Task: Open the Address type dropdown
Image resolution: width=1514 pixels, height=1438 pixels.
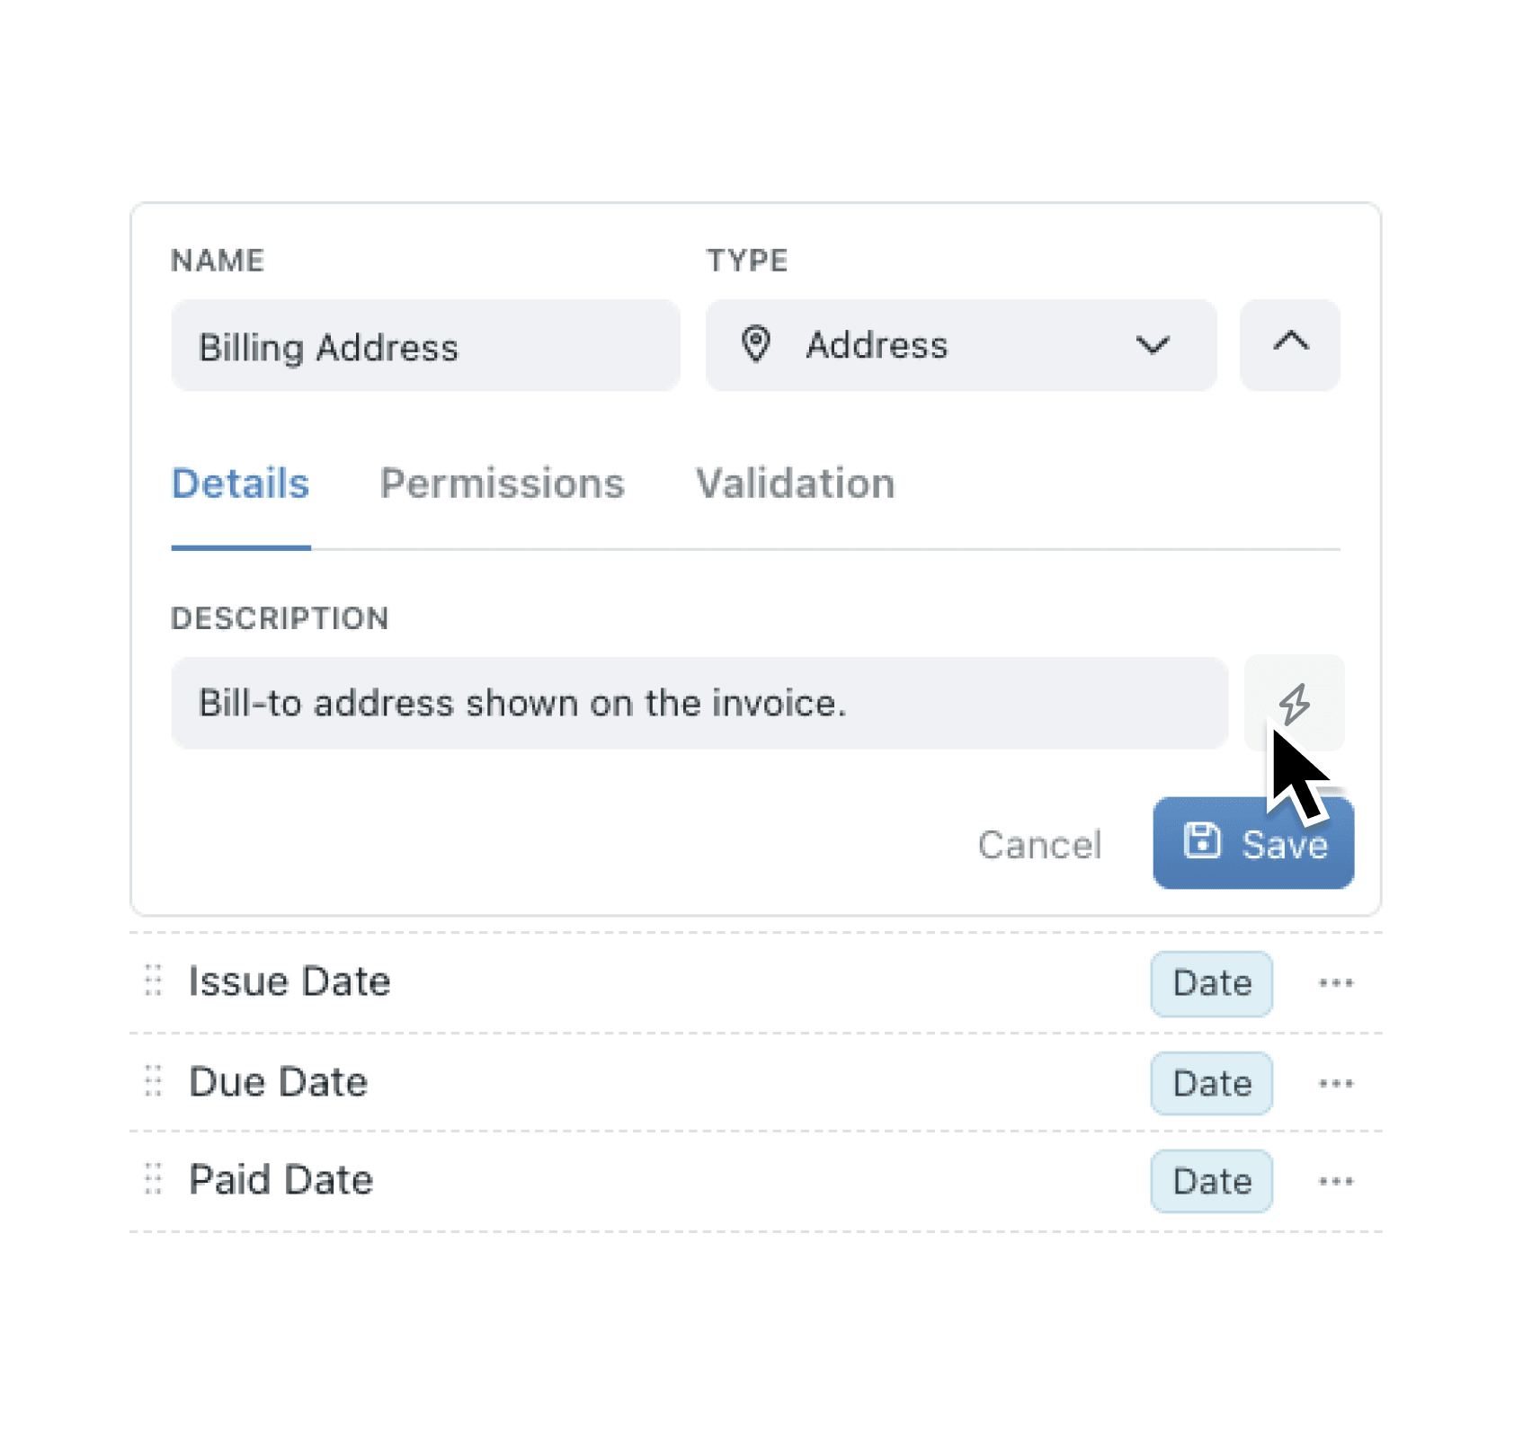Action: click(x=1153, y=345)
